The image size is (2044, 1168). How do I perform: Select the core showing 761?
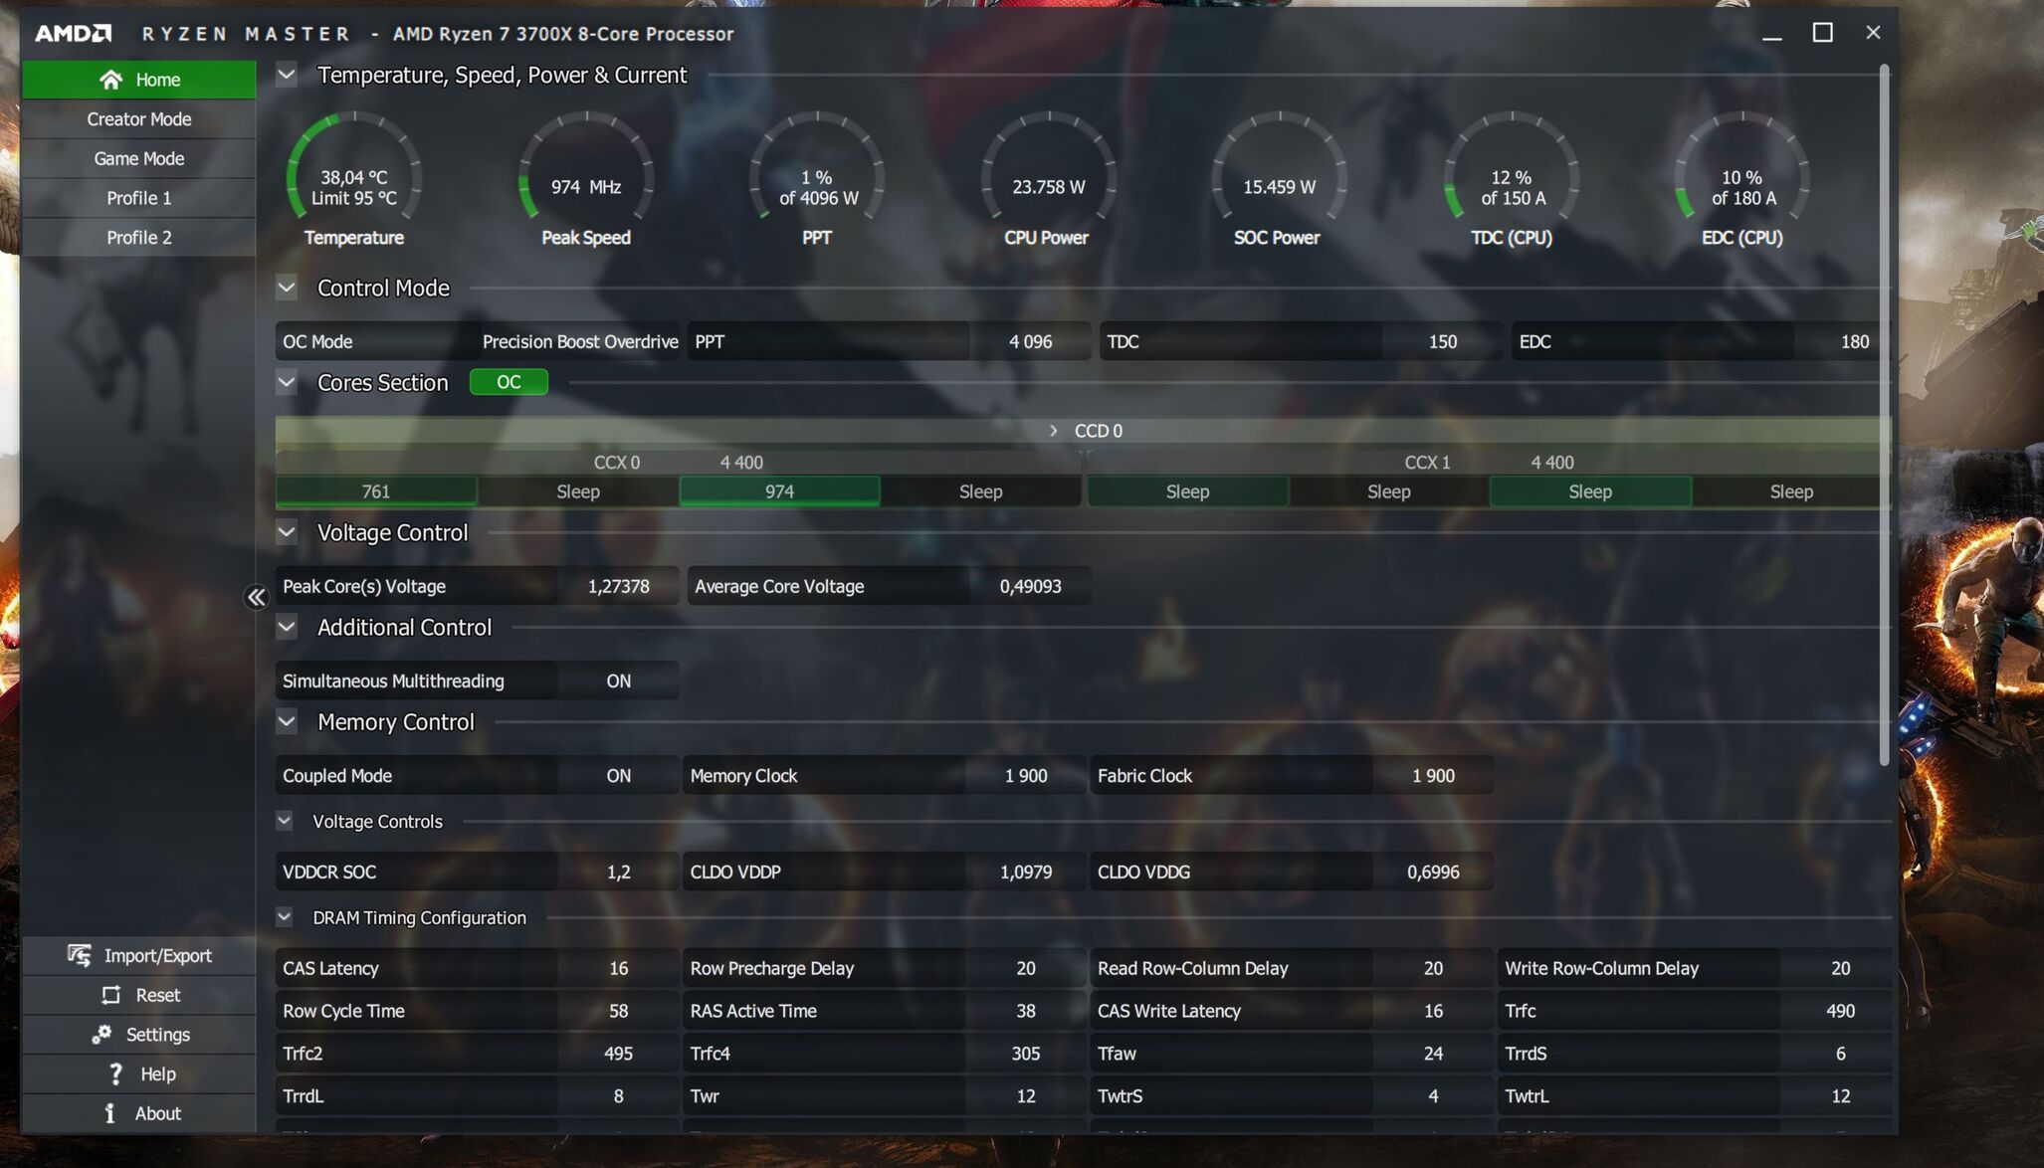(376, 491)
